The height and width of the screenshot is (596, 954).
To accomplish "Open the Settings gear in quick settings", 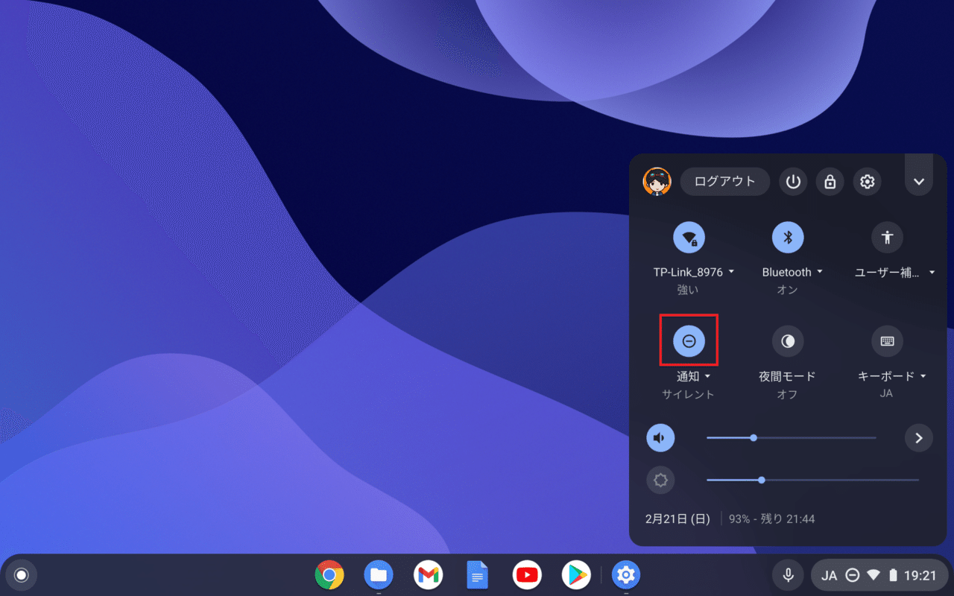I will coord(868,181).
